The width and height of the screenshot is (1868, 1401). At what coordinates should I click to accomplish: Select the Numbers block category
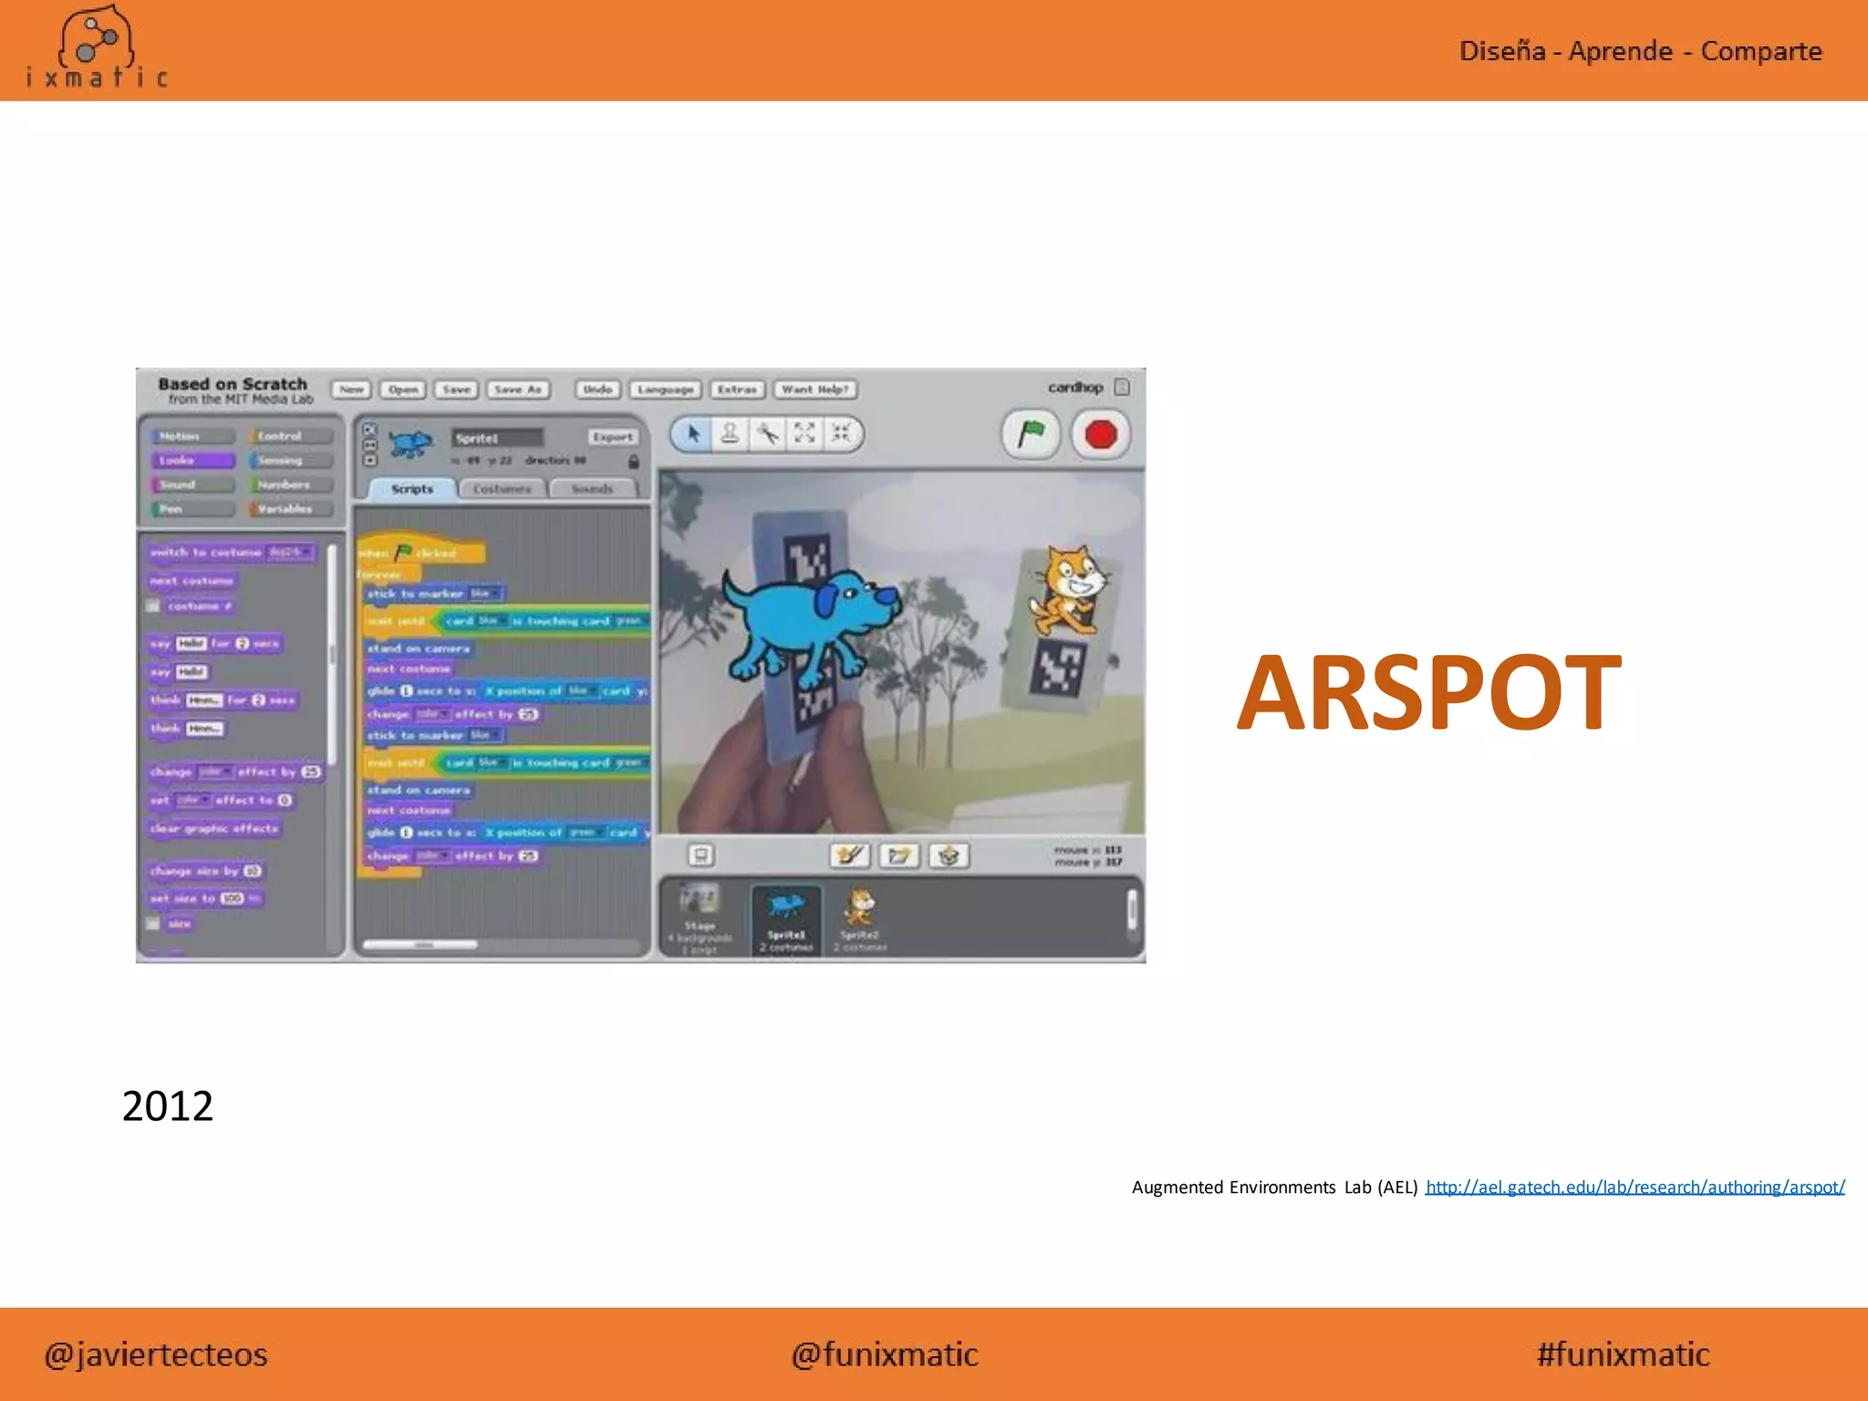(x=290, y=484)
